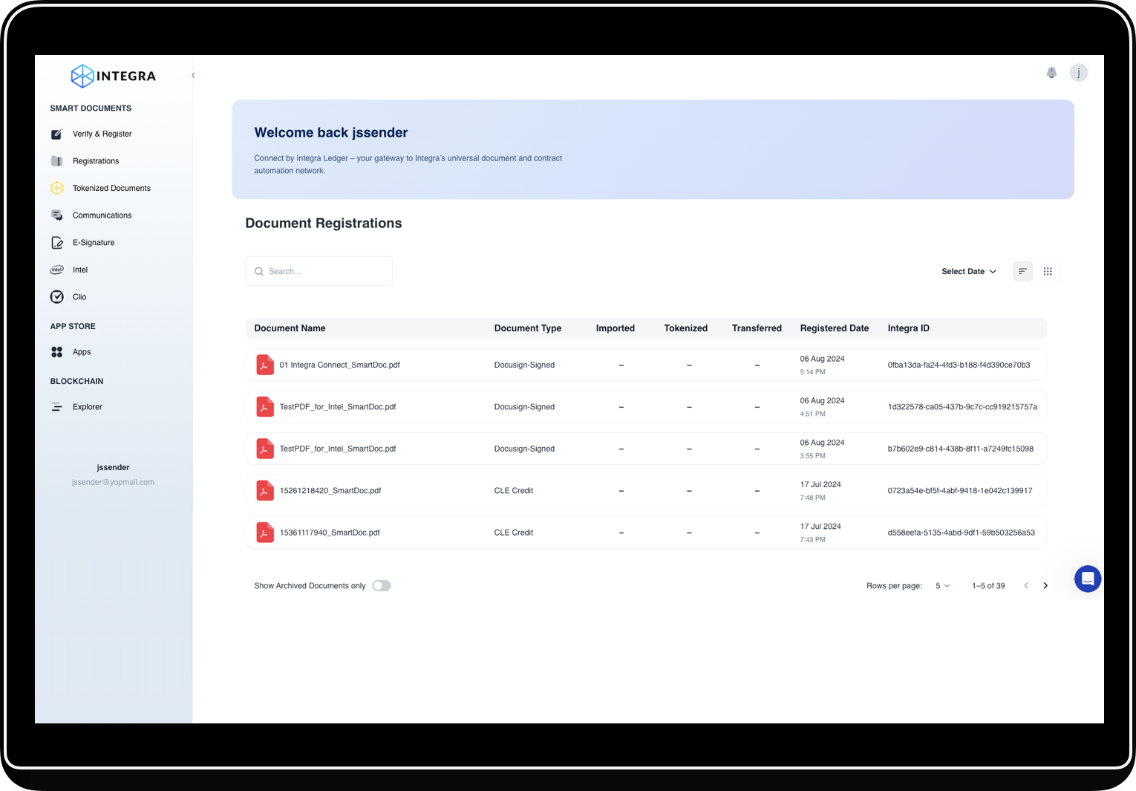Open the Registrations menu item

click(x=95, y=160)
